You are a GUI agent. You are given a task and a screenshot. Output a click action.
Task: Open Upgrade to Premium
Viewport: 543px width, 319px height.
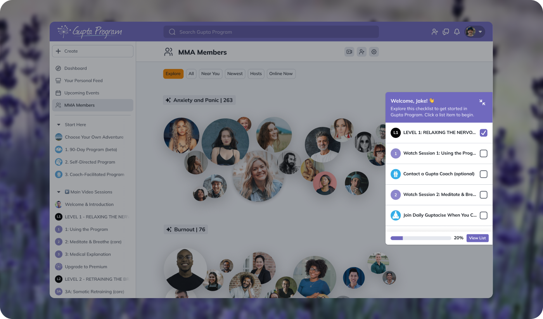pyautogui.click(x=93, y=267)
